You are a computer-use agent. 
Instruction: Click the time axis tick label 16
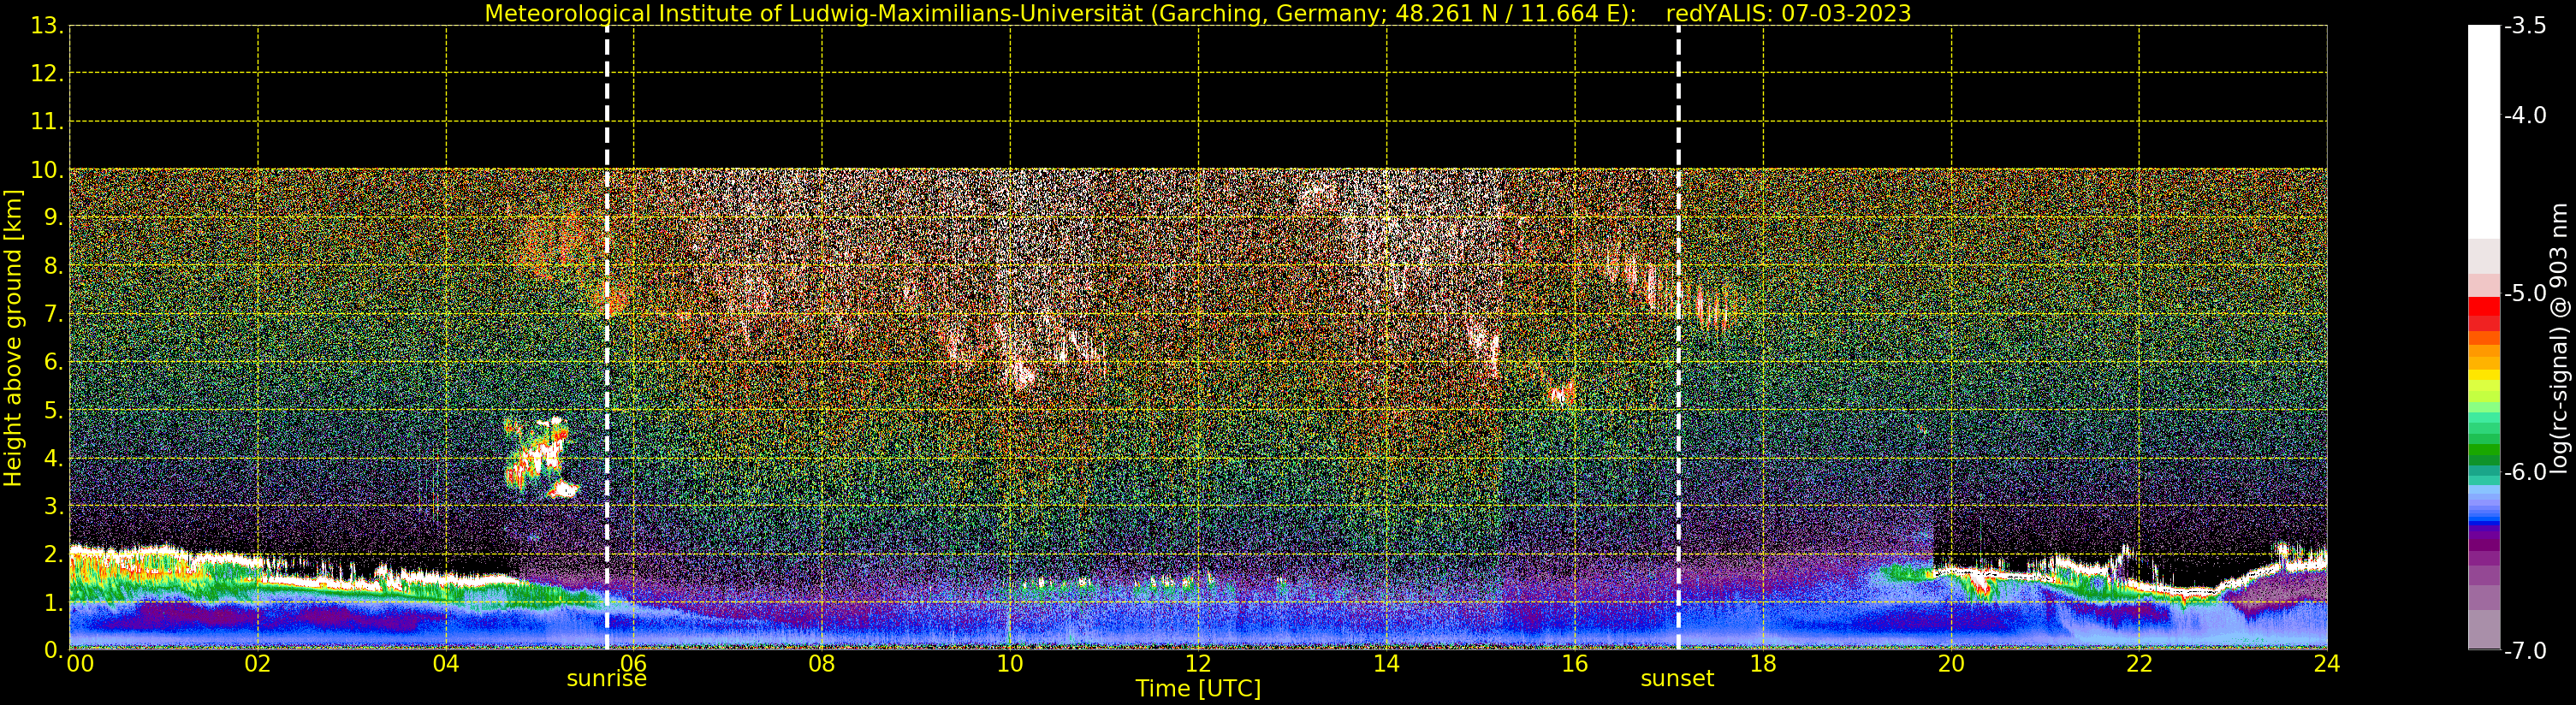(1575, 664)
